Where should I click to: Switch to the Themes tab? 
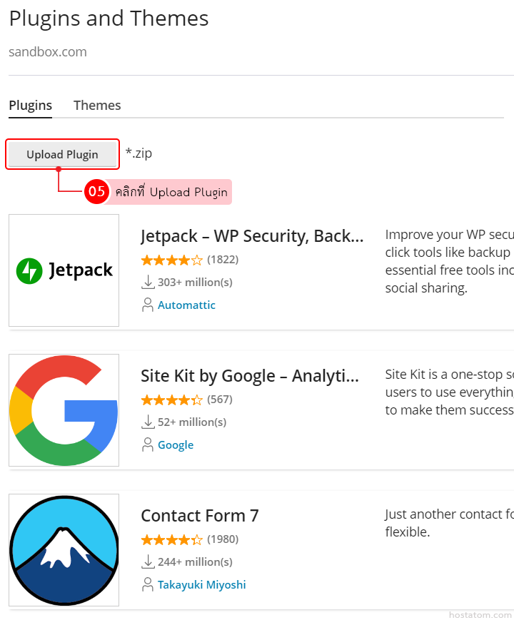97,105
